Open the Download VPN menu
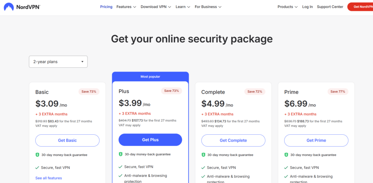This screenshot has width=373, height=183. (156, 7)
